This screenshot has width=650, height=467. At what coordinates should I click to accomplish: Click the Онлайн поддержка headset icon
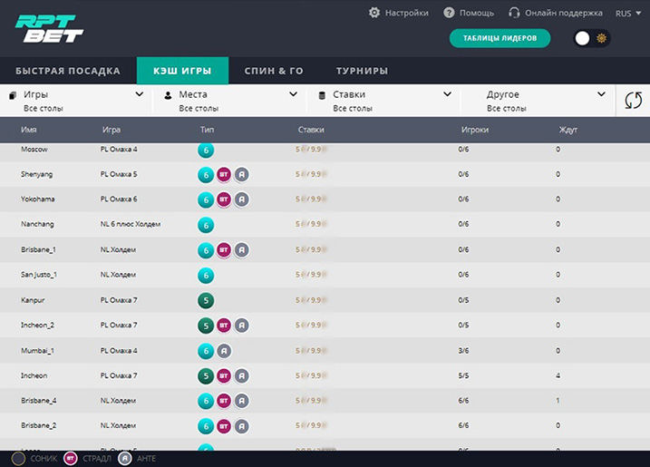coord(515,13)
